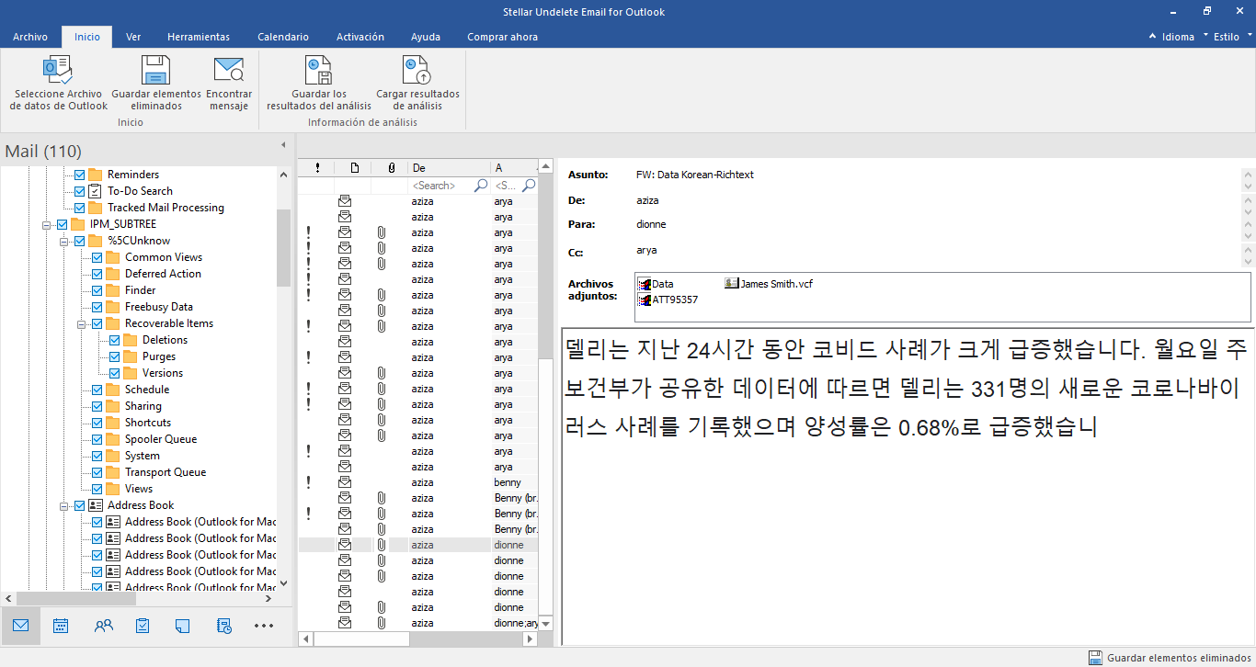Toggle Transport Queue checkbox

click(x=97, y=472)
